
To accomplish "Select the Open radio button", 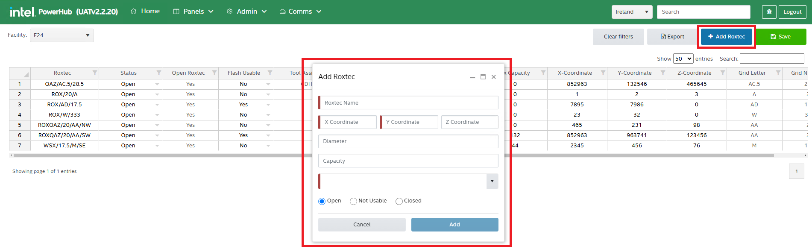I will [322, 201].
